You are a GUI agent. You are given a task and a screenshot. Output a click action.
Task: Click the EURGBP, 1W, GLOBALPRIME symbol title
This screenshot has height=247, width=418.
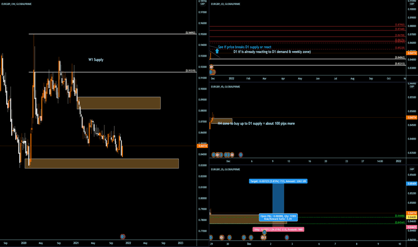pyautogui.click(x=17, y=4)
